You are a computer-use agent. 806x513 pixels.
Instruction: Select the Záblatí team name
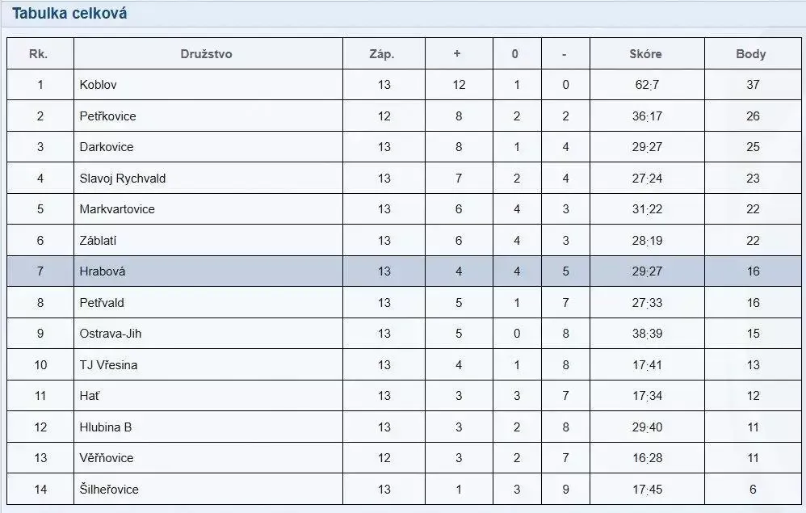(x=100, y=241)
